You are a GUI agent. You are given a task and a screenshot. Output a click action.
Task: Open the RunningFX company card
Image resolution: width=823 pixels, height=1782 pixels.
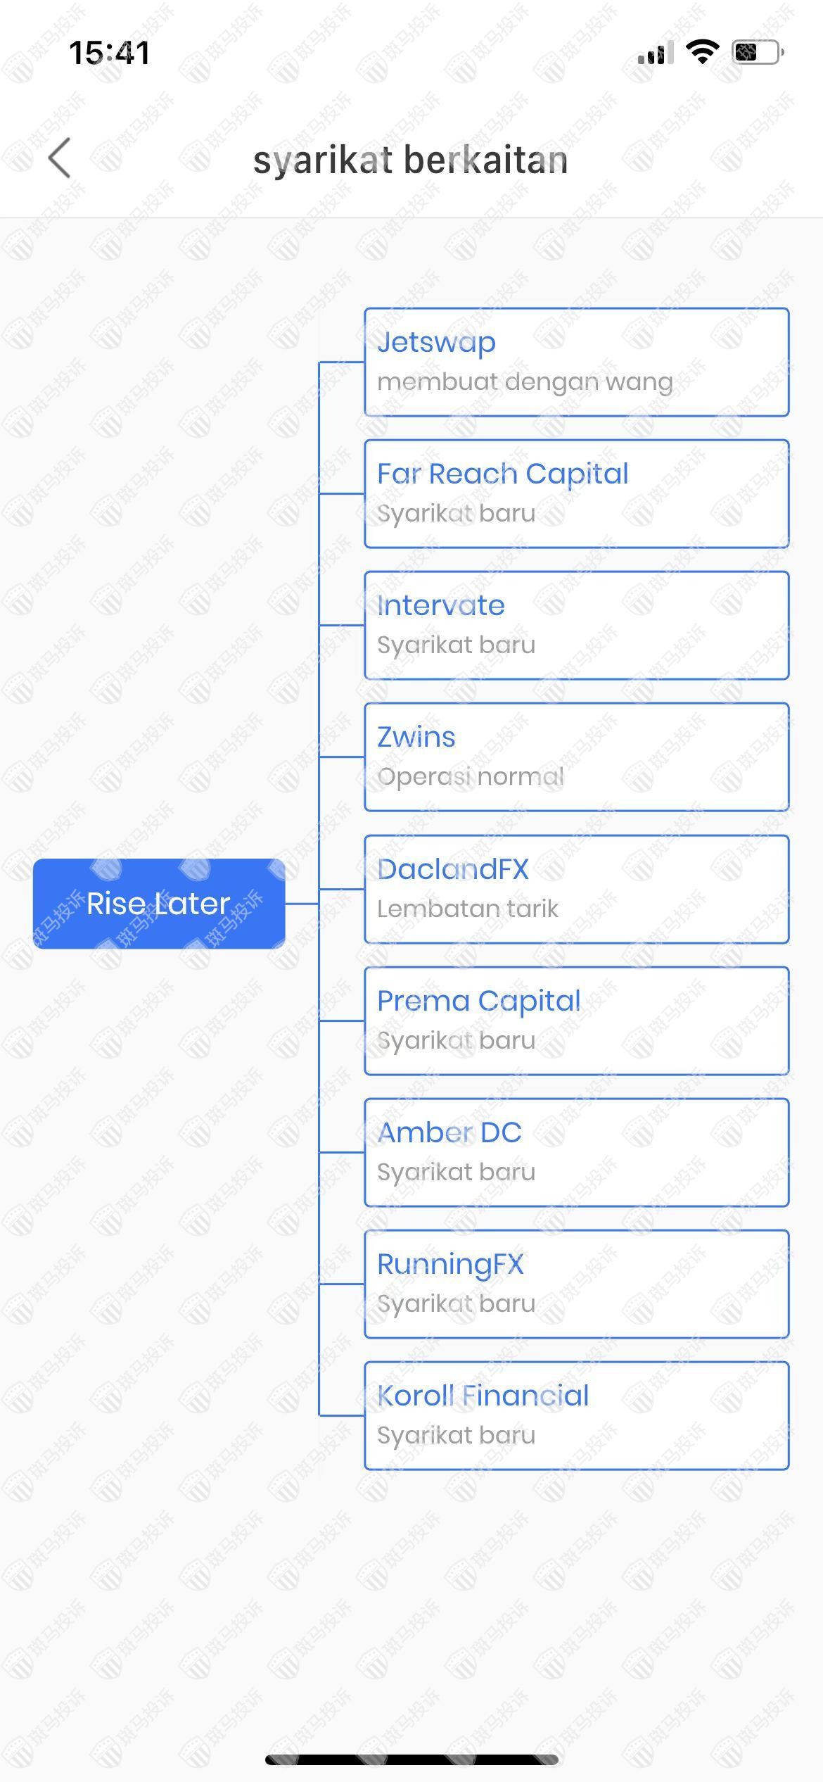(x=576, y=1284)
